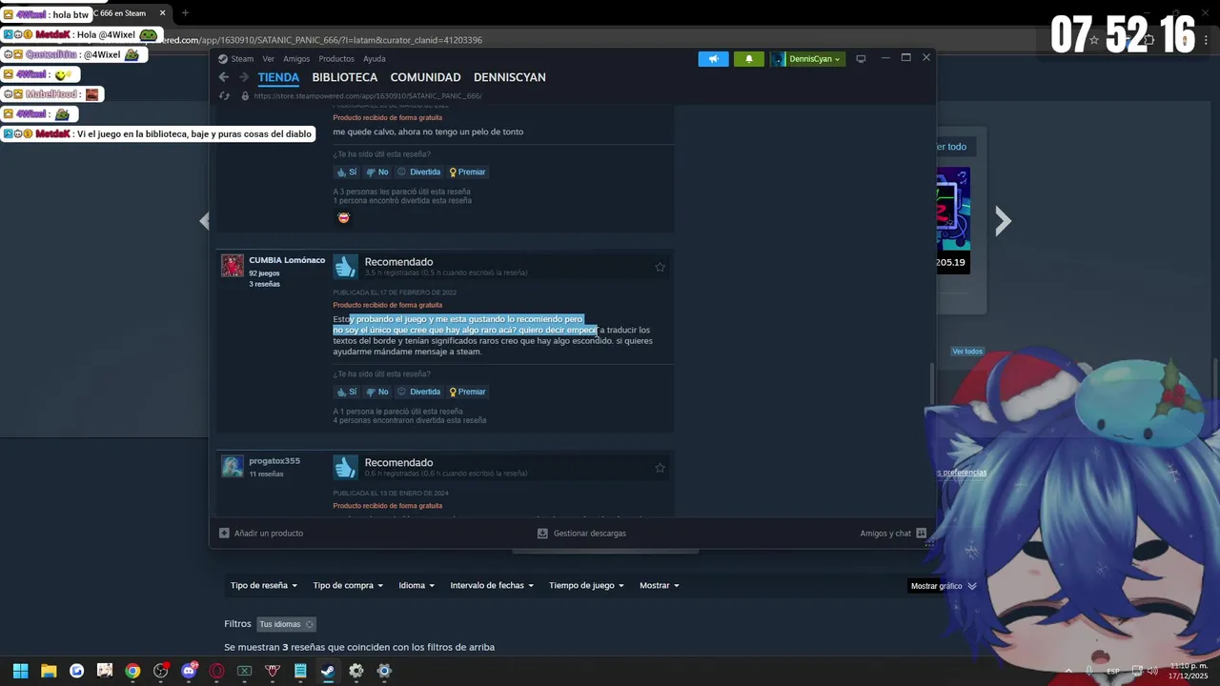Viewport: 1220px width, 686px height.
Task: Click the Ver todos link in the browser
Action: pyautogui.click(x=967, y=352)
